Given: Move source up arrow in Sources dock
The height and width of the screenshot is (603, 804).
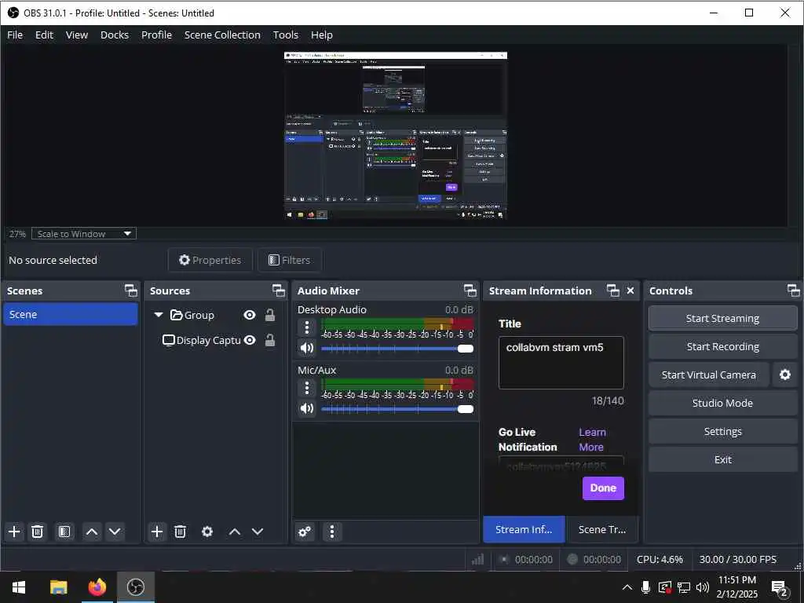Looking at the screenshot, I should [x=234, y=532].
